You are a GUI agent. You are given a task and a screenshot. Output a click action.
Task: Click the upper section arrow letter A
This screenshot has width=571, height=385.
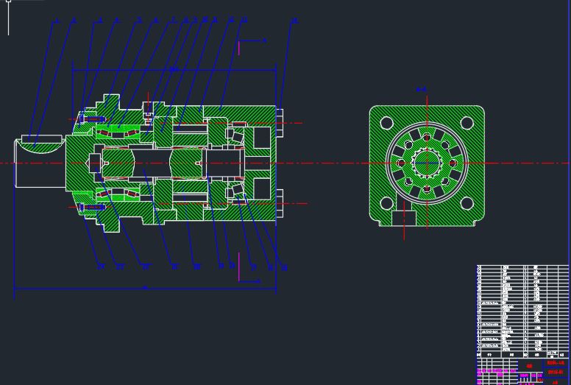(265, 40)
